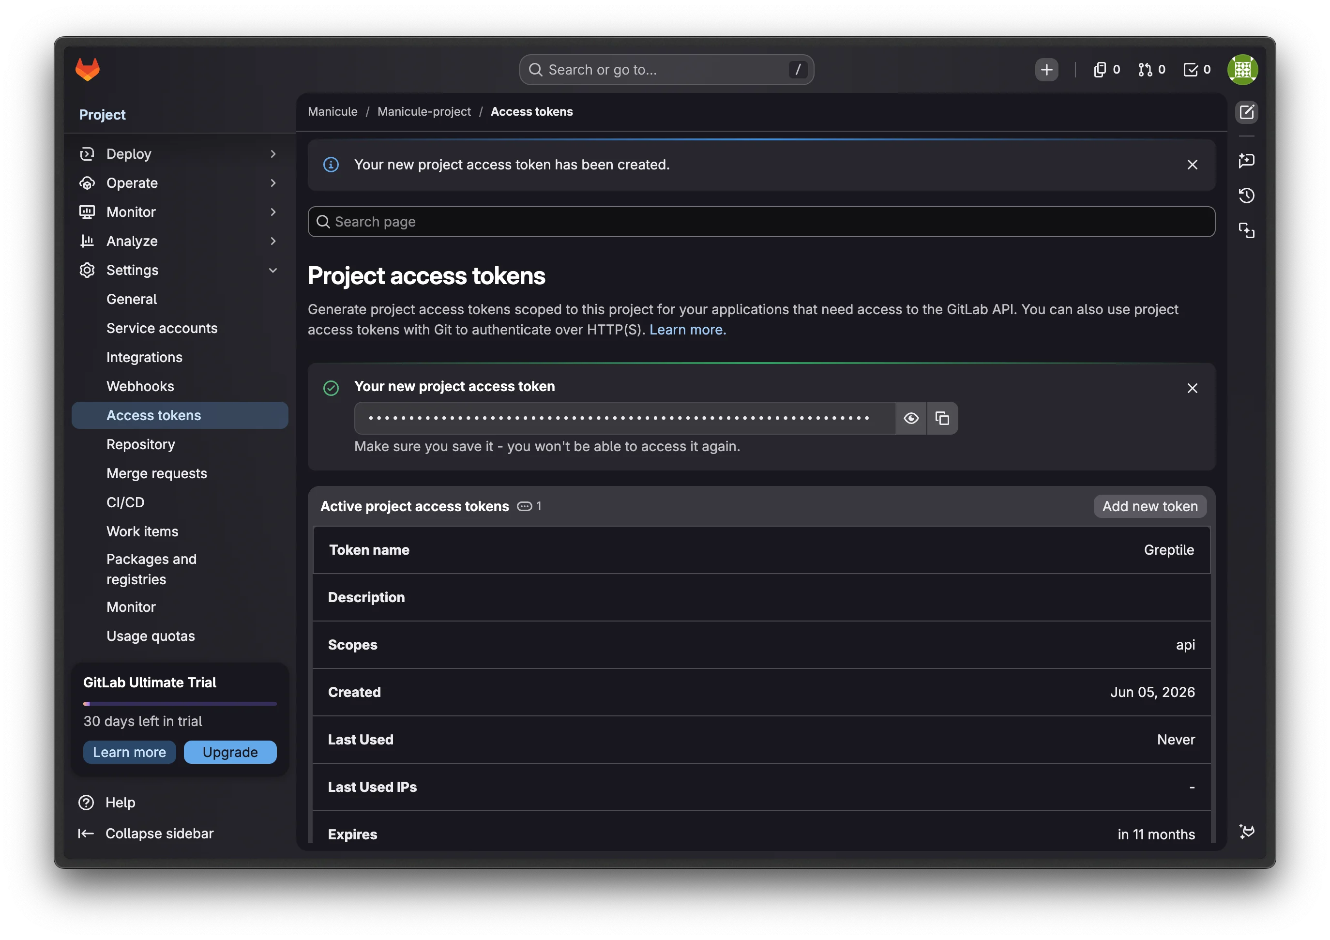Open Service accounts settings

[180, 328]
